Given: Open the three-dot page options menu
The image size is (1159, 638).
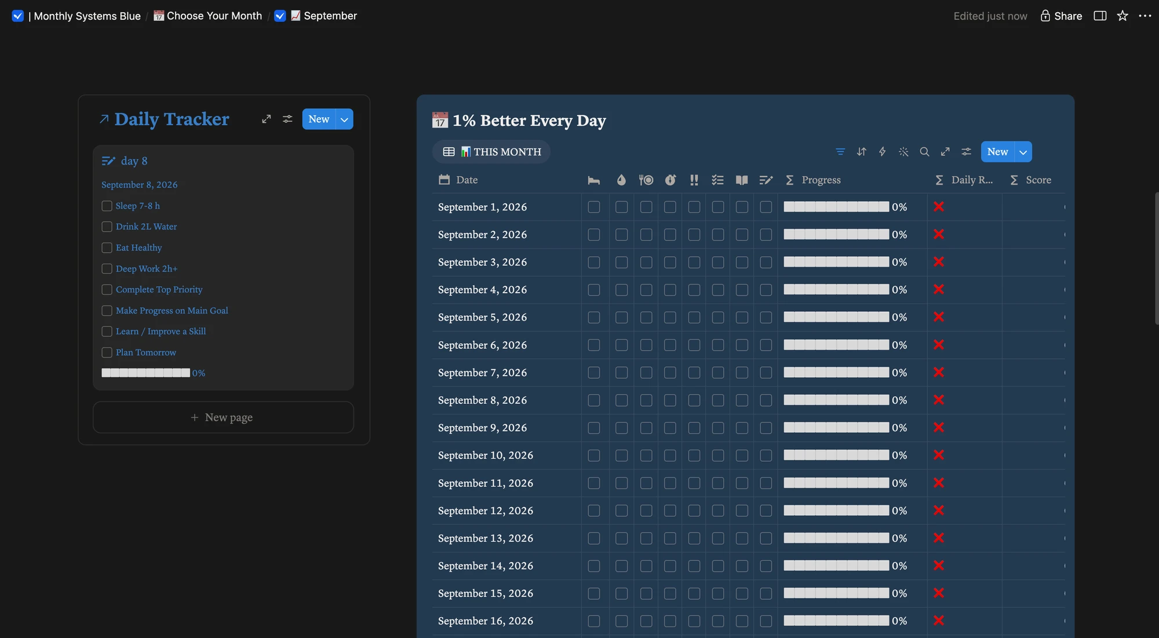Looking at the screenshot, I should (1145, 16).
